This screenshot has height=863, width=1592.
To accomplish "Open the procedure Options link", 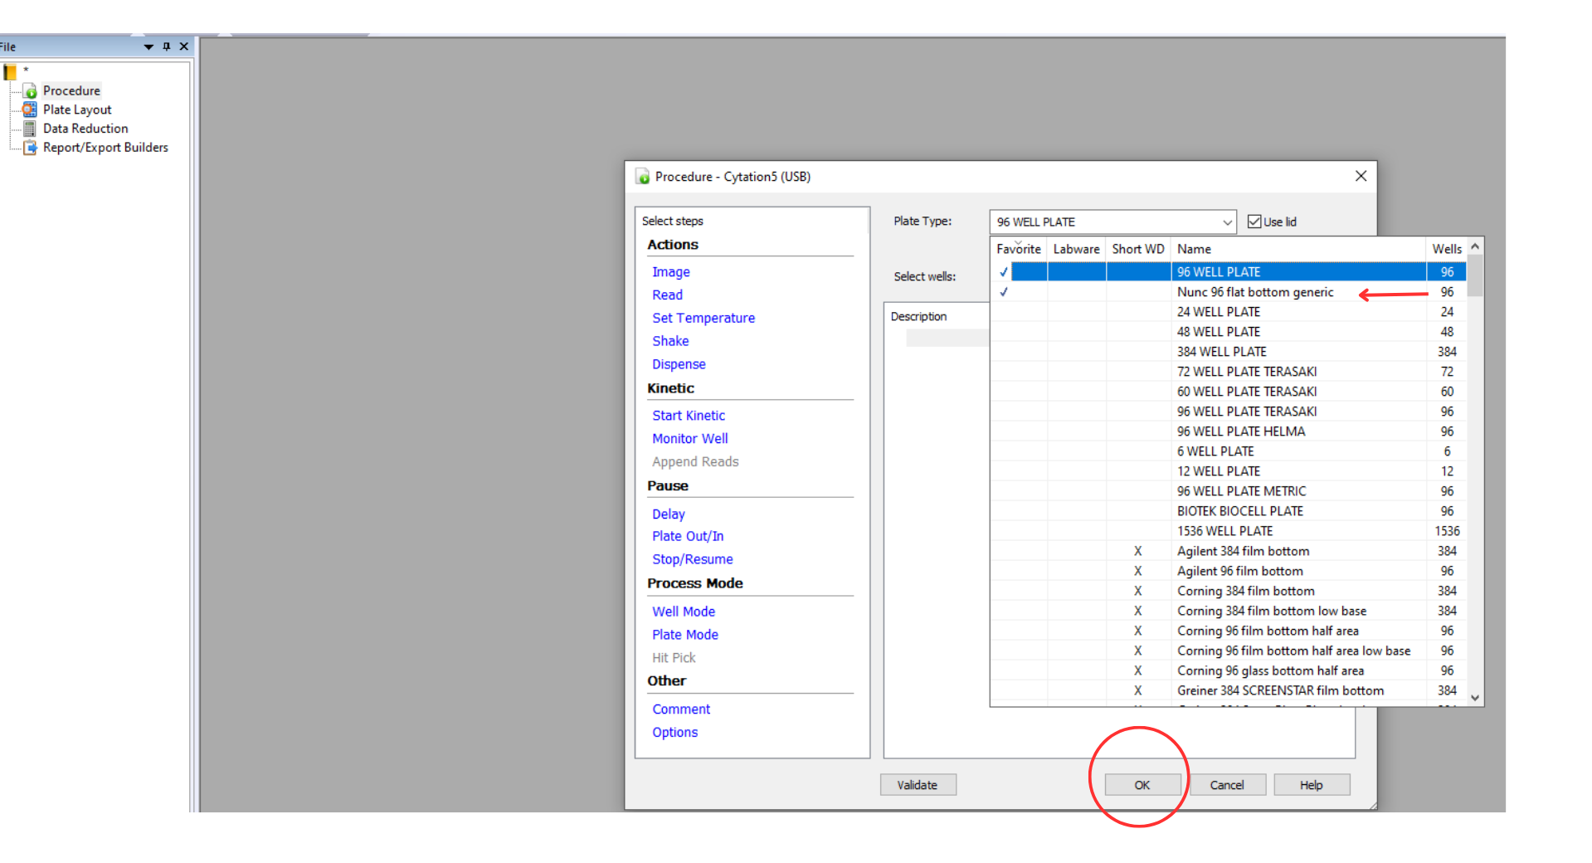I will pos(674,732).
